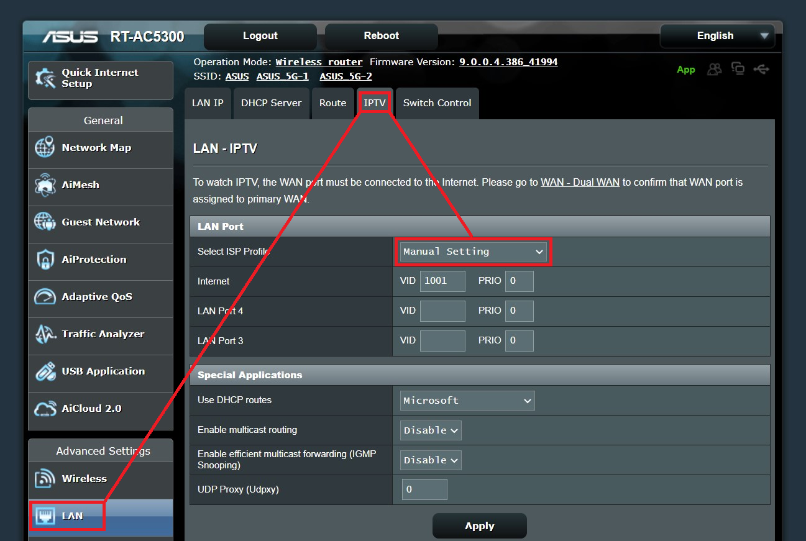Click the LAN Port 3 PRIO field
806x541 pixels.
pyautogui.click(x=520, y=340)
